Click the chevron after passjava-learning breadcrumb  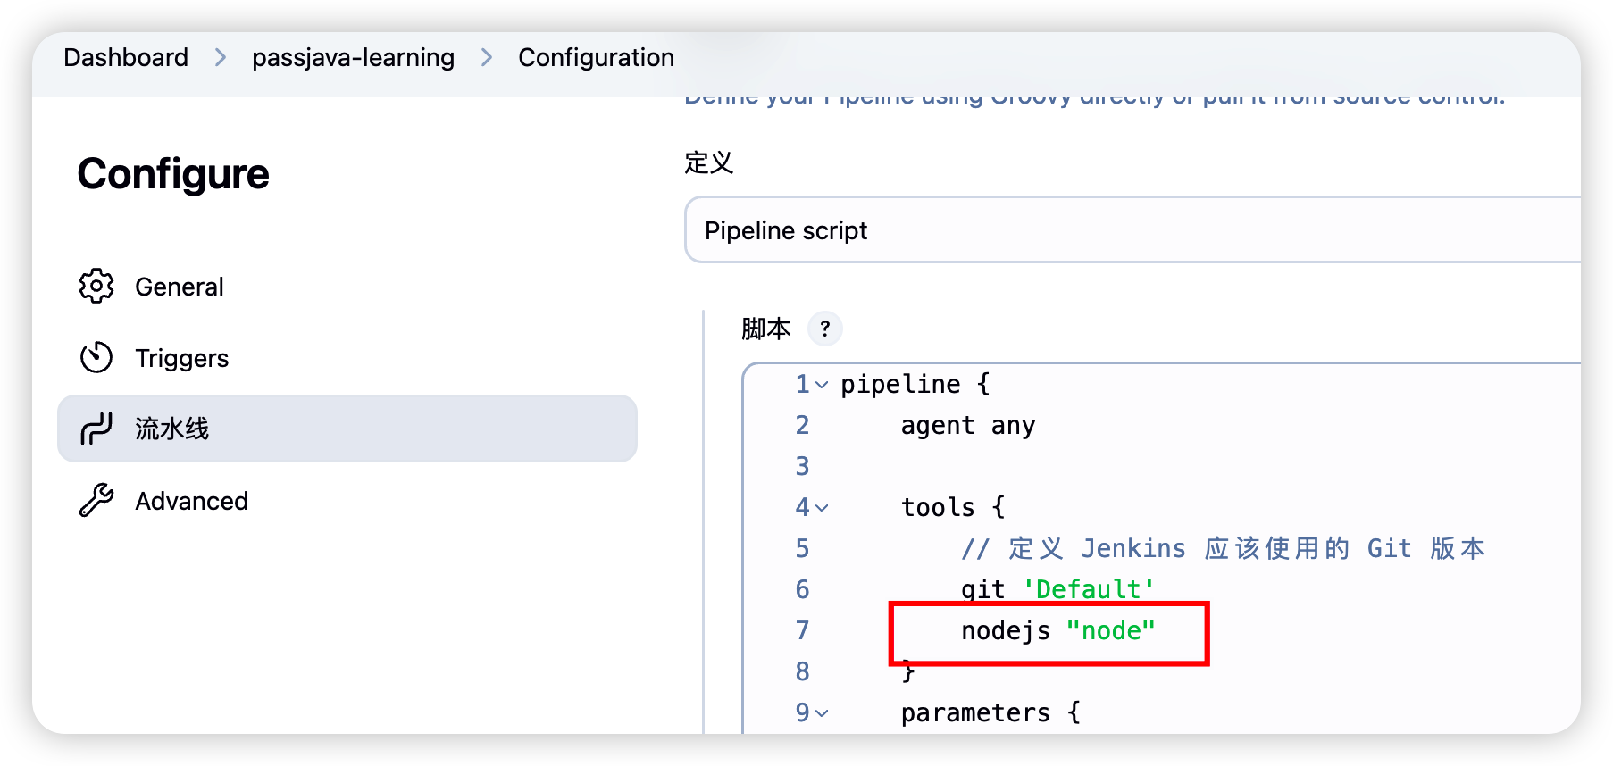pos(487,58)
